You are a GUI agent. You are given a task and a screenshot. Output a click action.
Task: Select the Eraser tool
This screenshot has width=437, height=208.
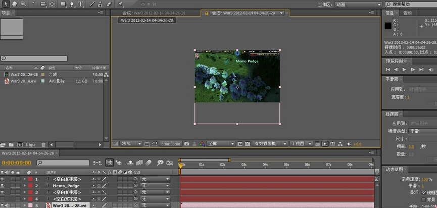pyautogui.click(x=109, y=4)
